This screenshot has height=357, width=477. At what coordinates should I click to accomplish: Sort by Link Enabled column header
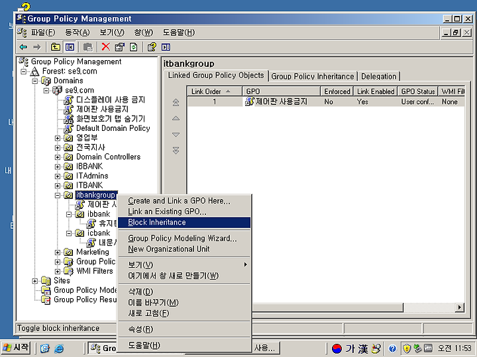376,91
